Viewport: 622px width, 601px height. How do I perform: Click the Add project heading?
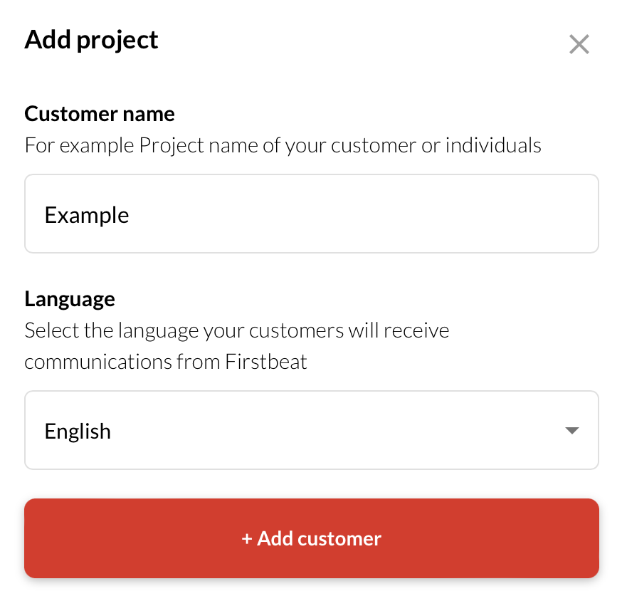pyautogui.click(x=91, y=40)
